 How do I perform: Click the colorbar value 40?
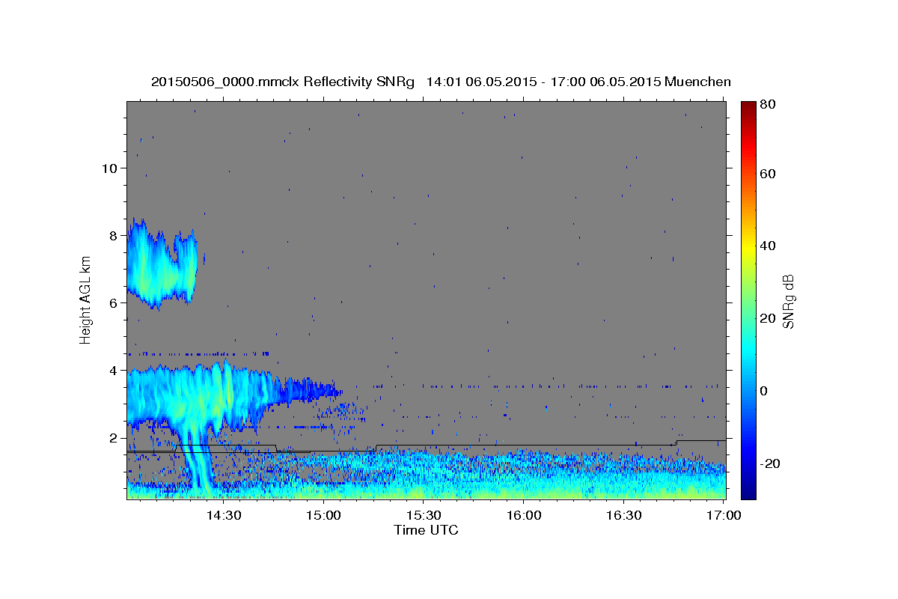click(767, 246)
